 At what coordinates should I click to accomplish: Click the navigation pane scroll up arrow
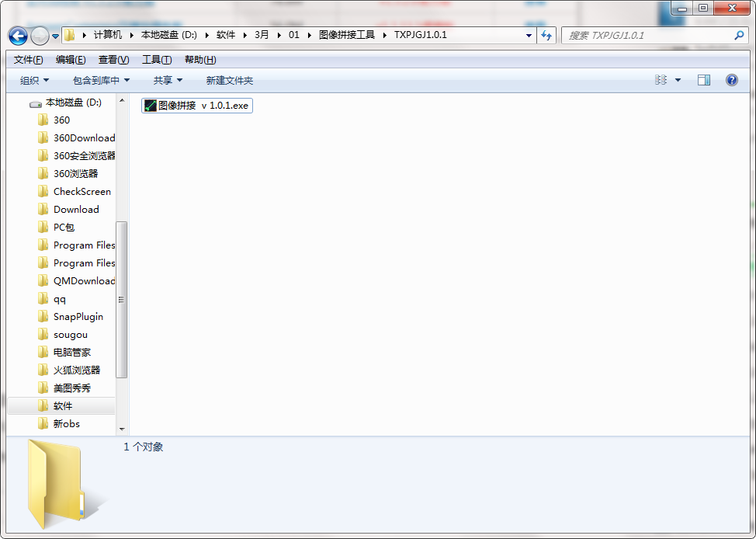[122, 100]
